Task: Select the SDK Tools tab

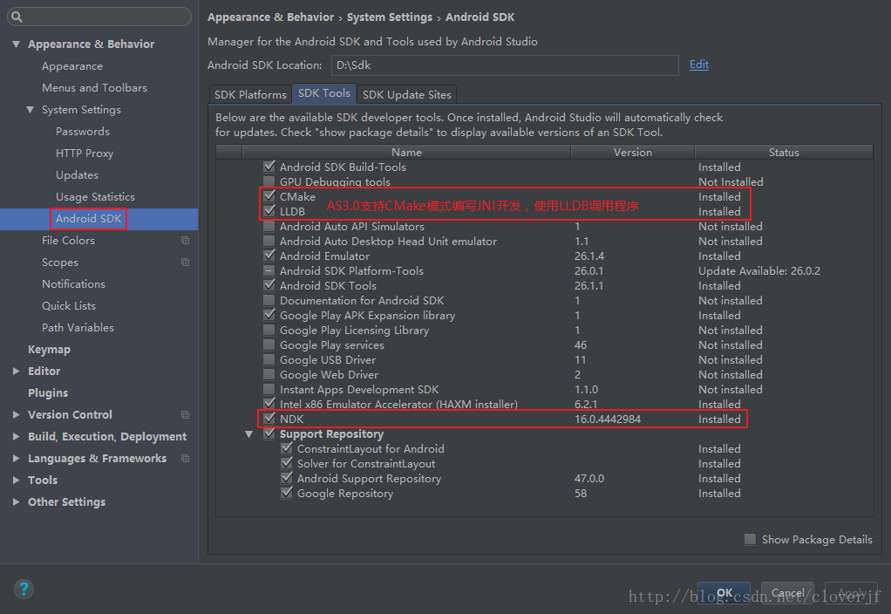Action: click(324, 93)
